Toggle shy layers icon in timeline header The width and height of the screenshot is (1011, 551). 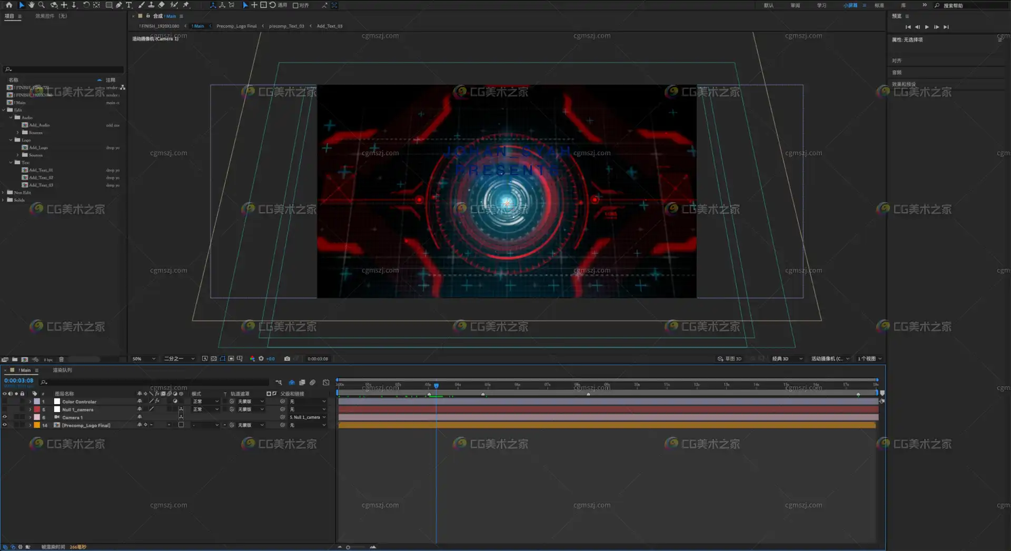292,383
